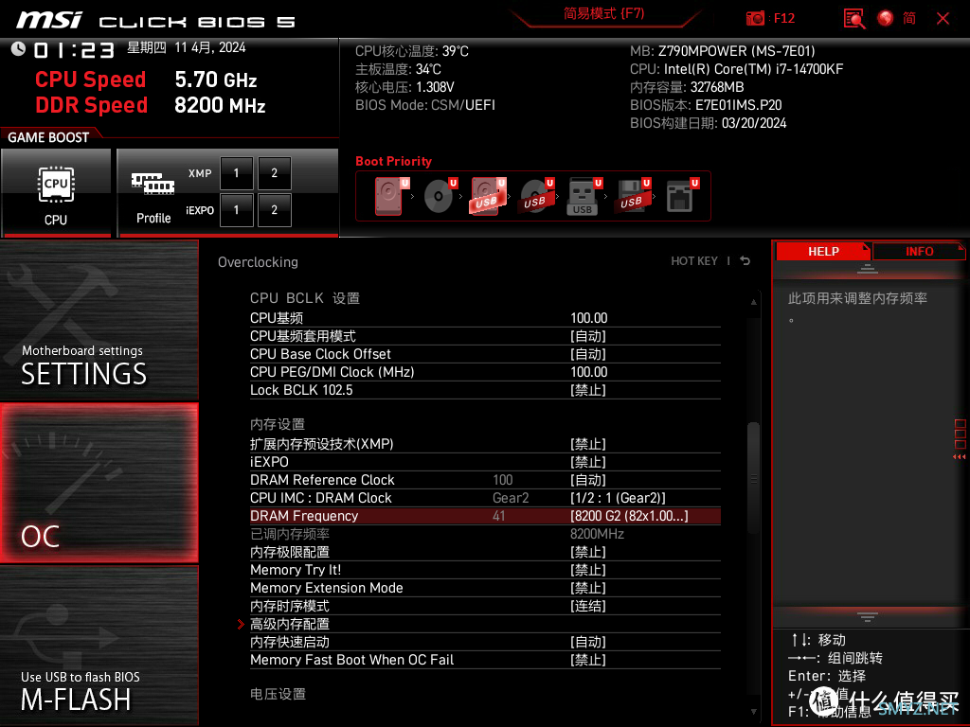970x727 pixels.
Task: Click the GAME BOOST label
Action: tap(48, 137)
